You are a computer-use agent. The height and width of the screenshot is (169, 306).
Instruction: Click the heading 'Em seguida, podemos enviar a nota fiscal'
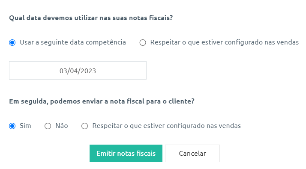[x=102, y=101]
